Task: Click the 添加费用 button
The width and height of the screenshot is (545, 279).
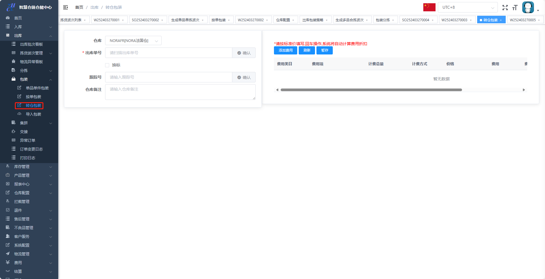Action: point(285,50)
